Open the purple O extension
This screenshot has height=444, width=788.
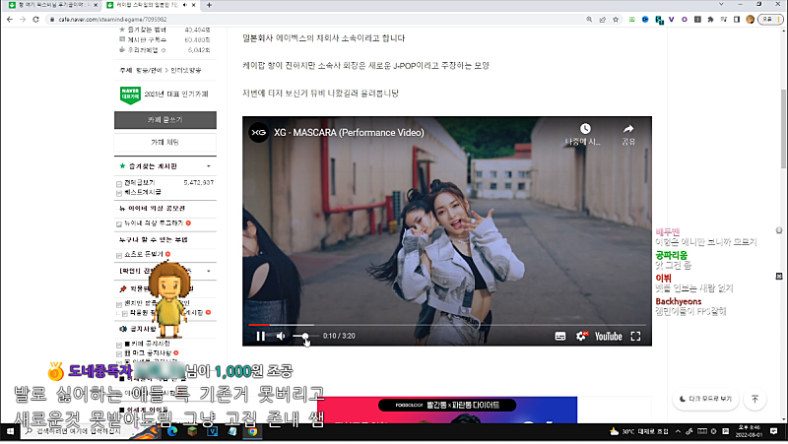click(685, 19)
